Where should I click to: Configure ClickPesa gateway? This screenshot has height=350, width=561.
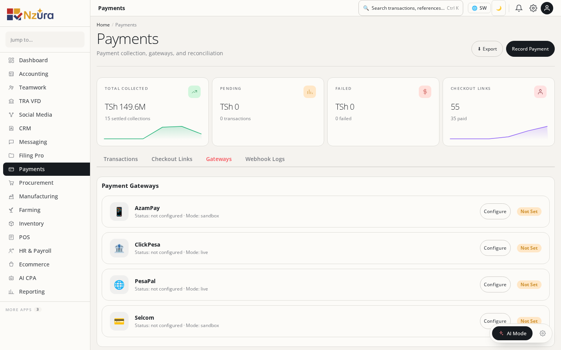coord(495,248)
